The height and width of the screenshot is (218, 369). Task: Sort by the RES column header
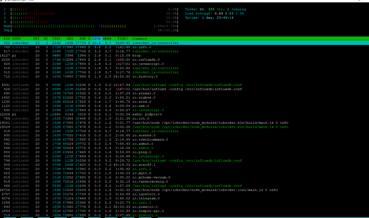(x=70, y=39)
